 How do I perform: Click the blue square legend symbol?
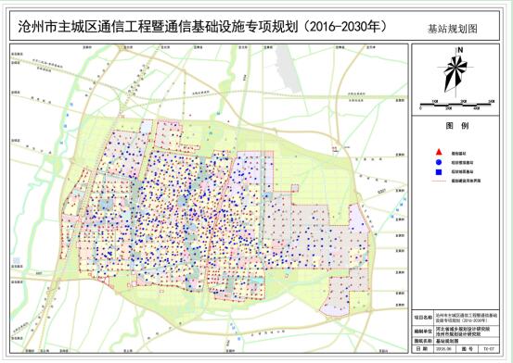tap(439, 172)
